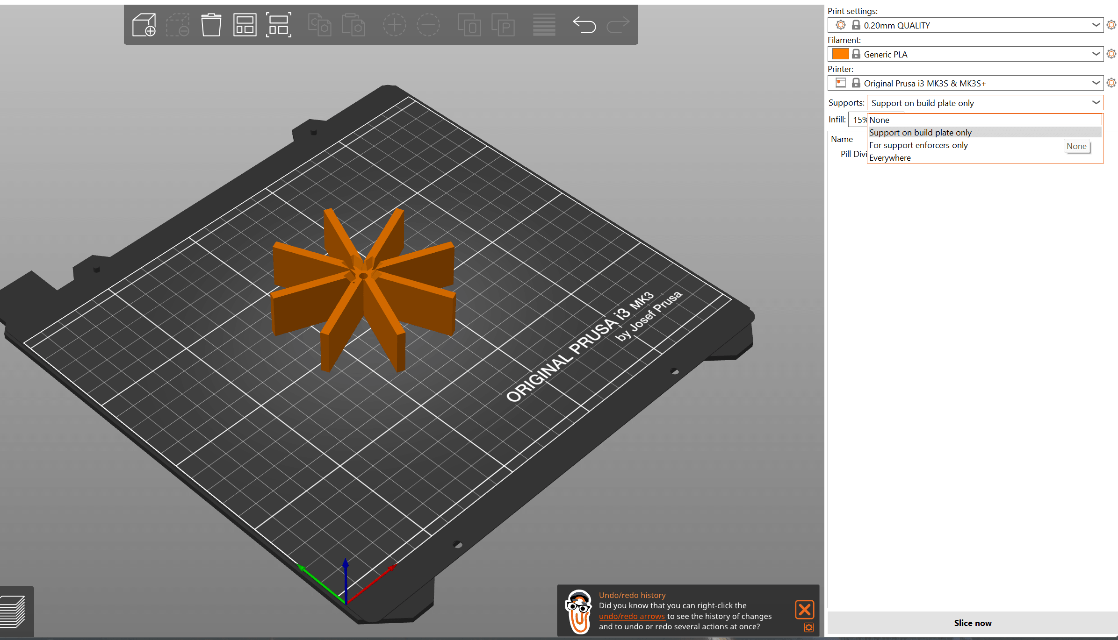This screenshot has width=1118, height=640.
Task: Expand the Filament preset dropdown
Action: 1096,54
